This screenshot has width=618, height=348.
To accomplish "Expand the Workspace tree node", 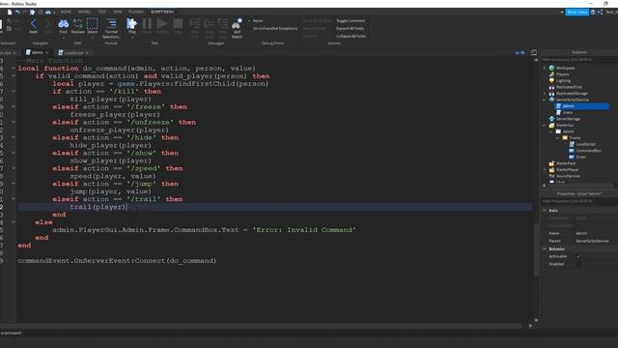I will (545, 68).
